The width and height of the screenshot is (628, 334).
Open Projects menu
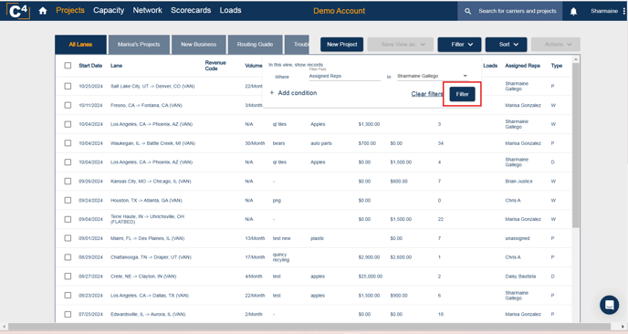(x=70, y=10)
